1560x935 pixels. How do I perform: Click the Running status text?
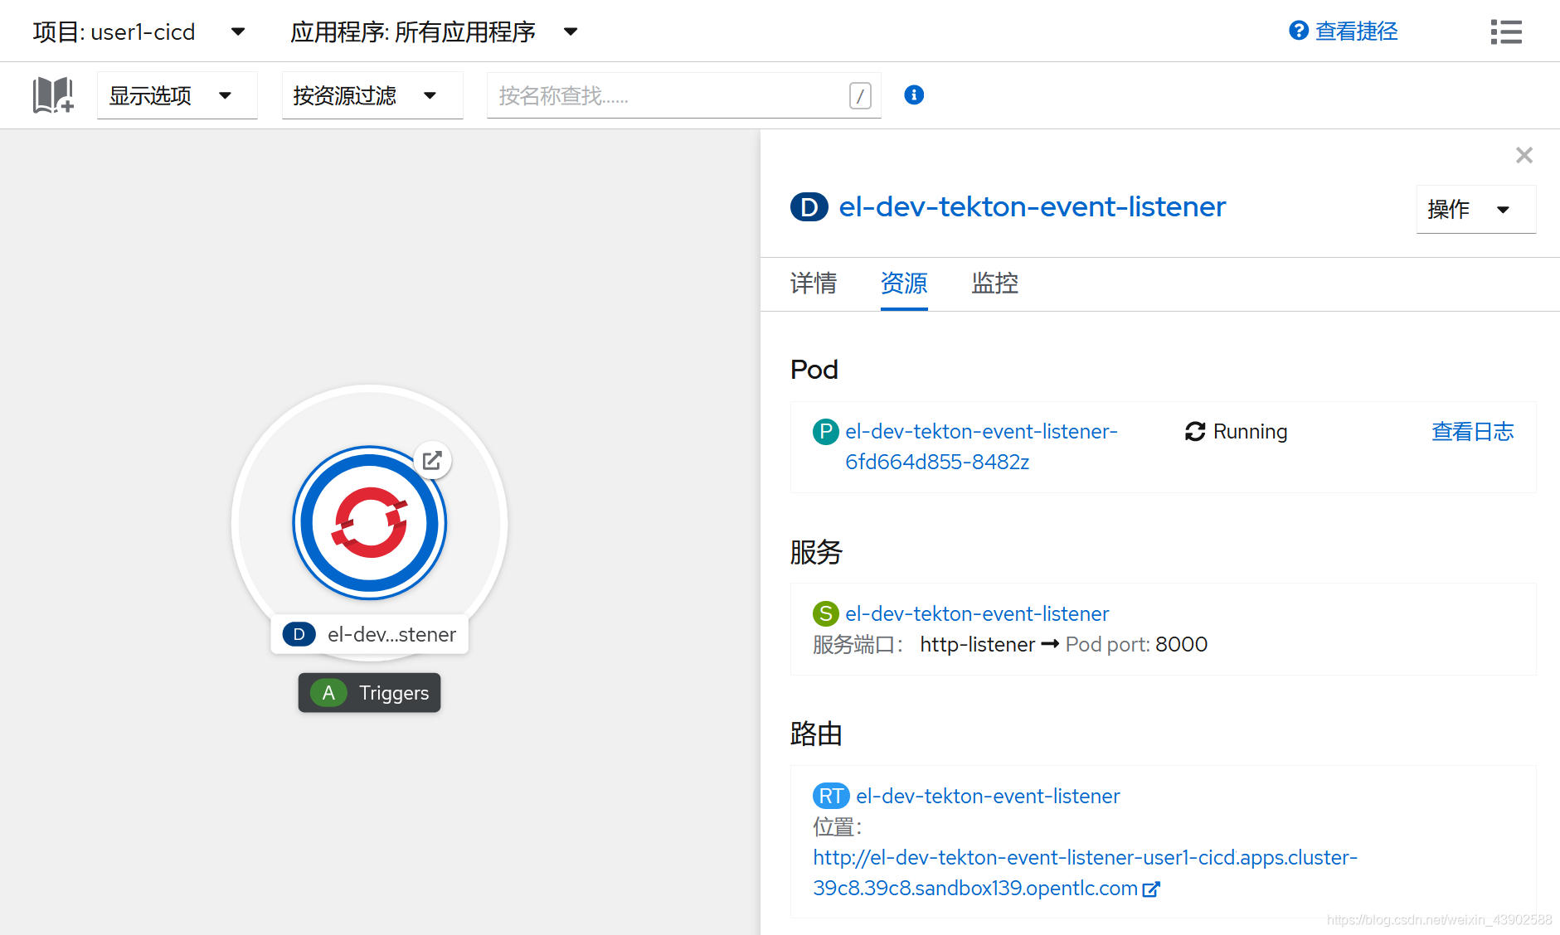coord(1250,431)
